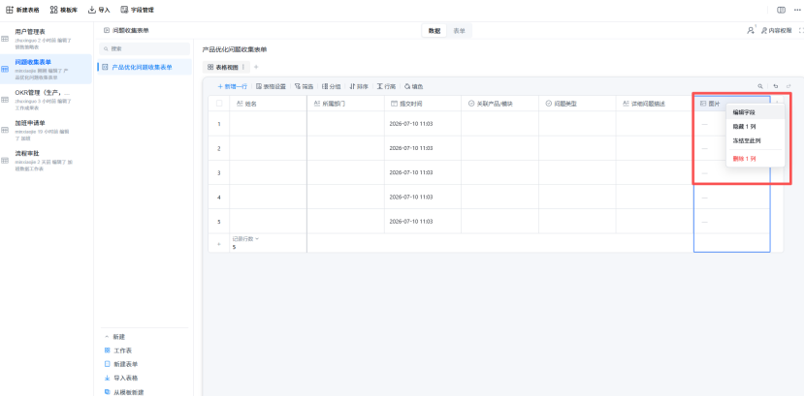805x396 pixels.
Task: Open the three-dots more menu top-right
Action: click(x=797, y=10)
